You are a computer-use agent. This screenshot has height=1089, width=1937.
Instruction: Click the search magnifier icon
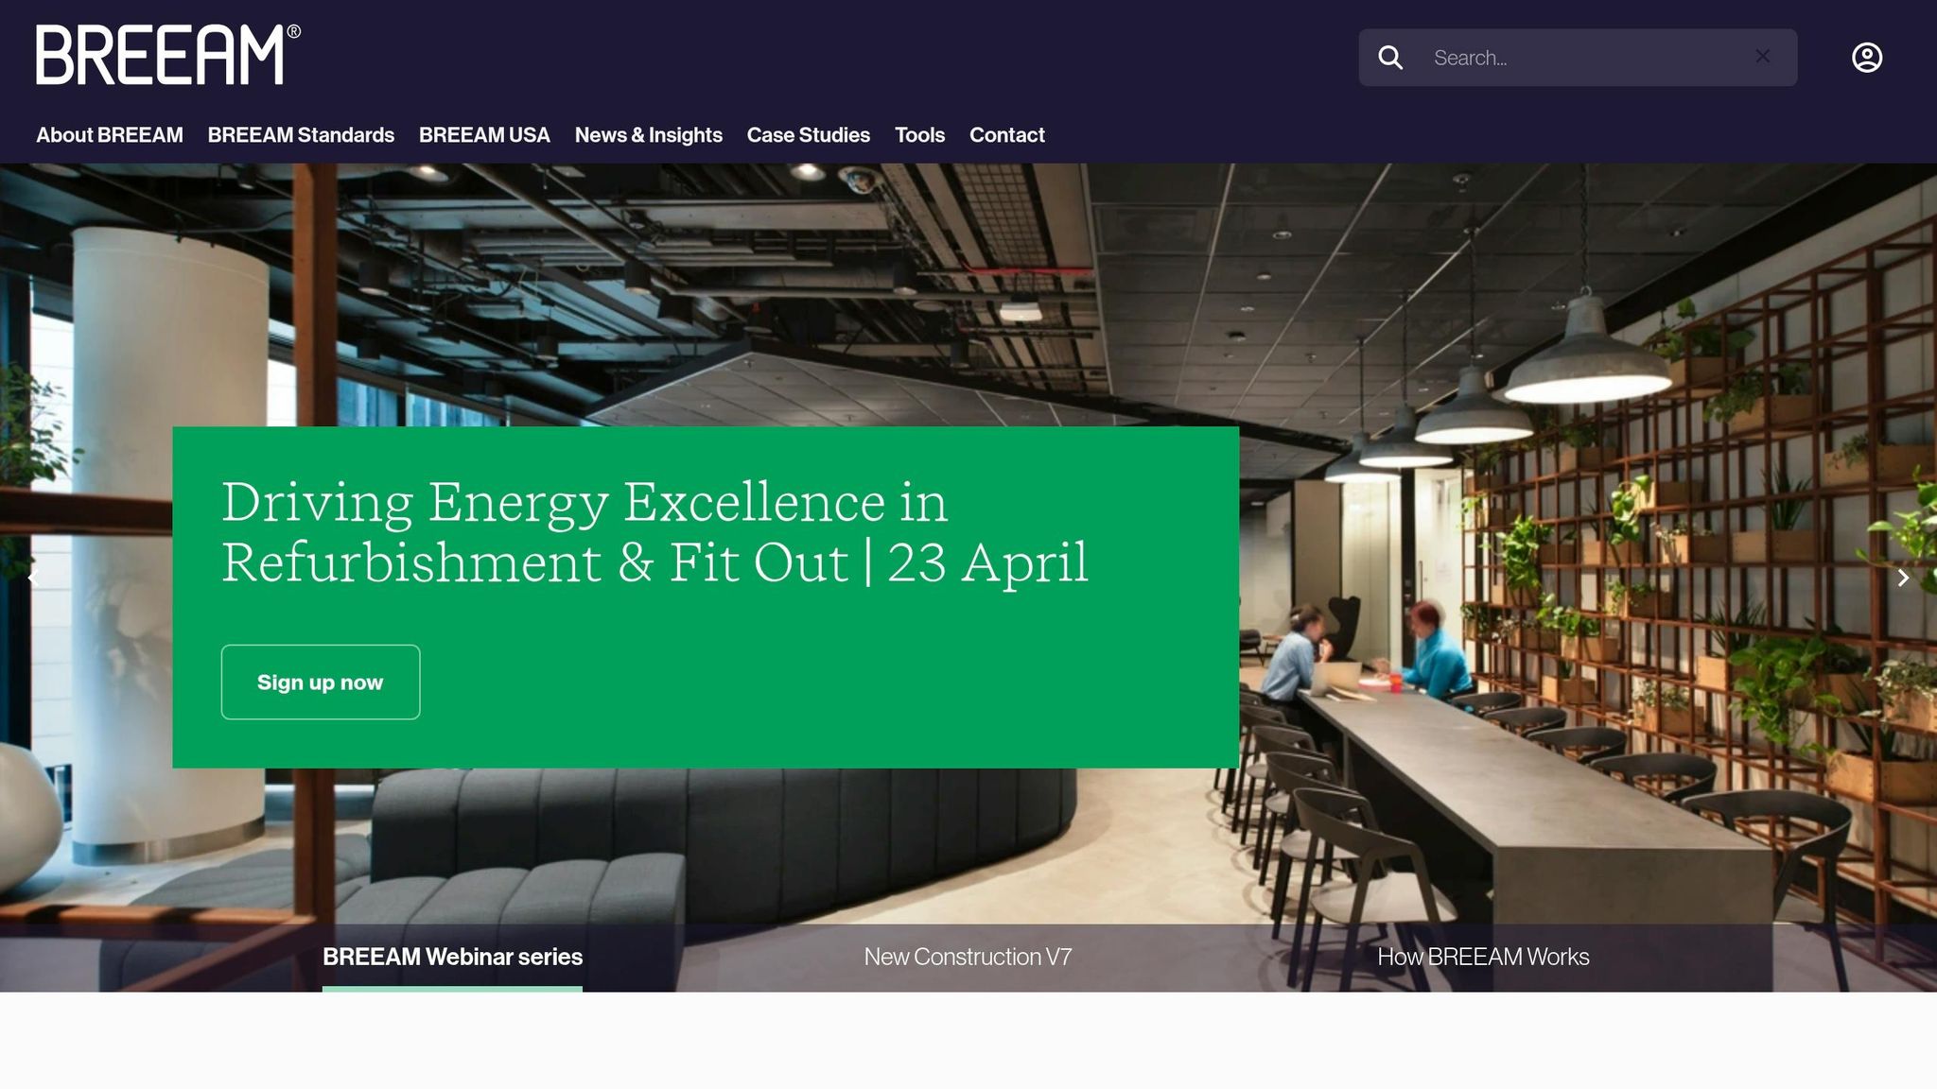pyautogui.click(x=1390, y=58)
